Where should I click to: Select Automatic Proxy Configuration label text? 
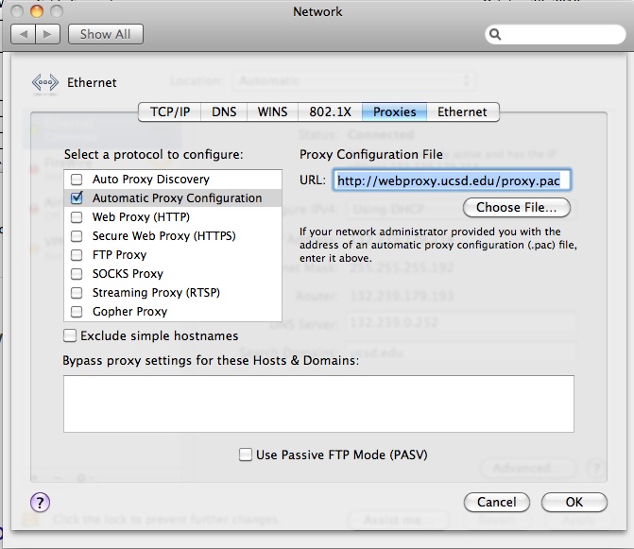pos(177,198)
